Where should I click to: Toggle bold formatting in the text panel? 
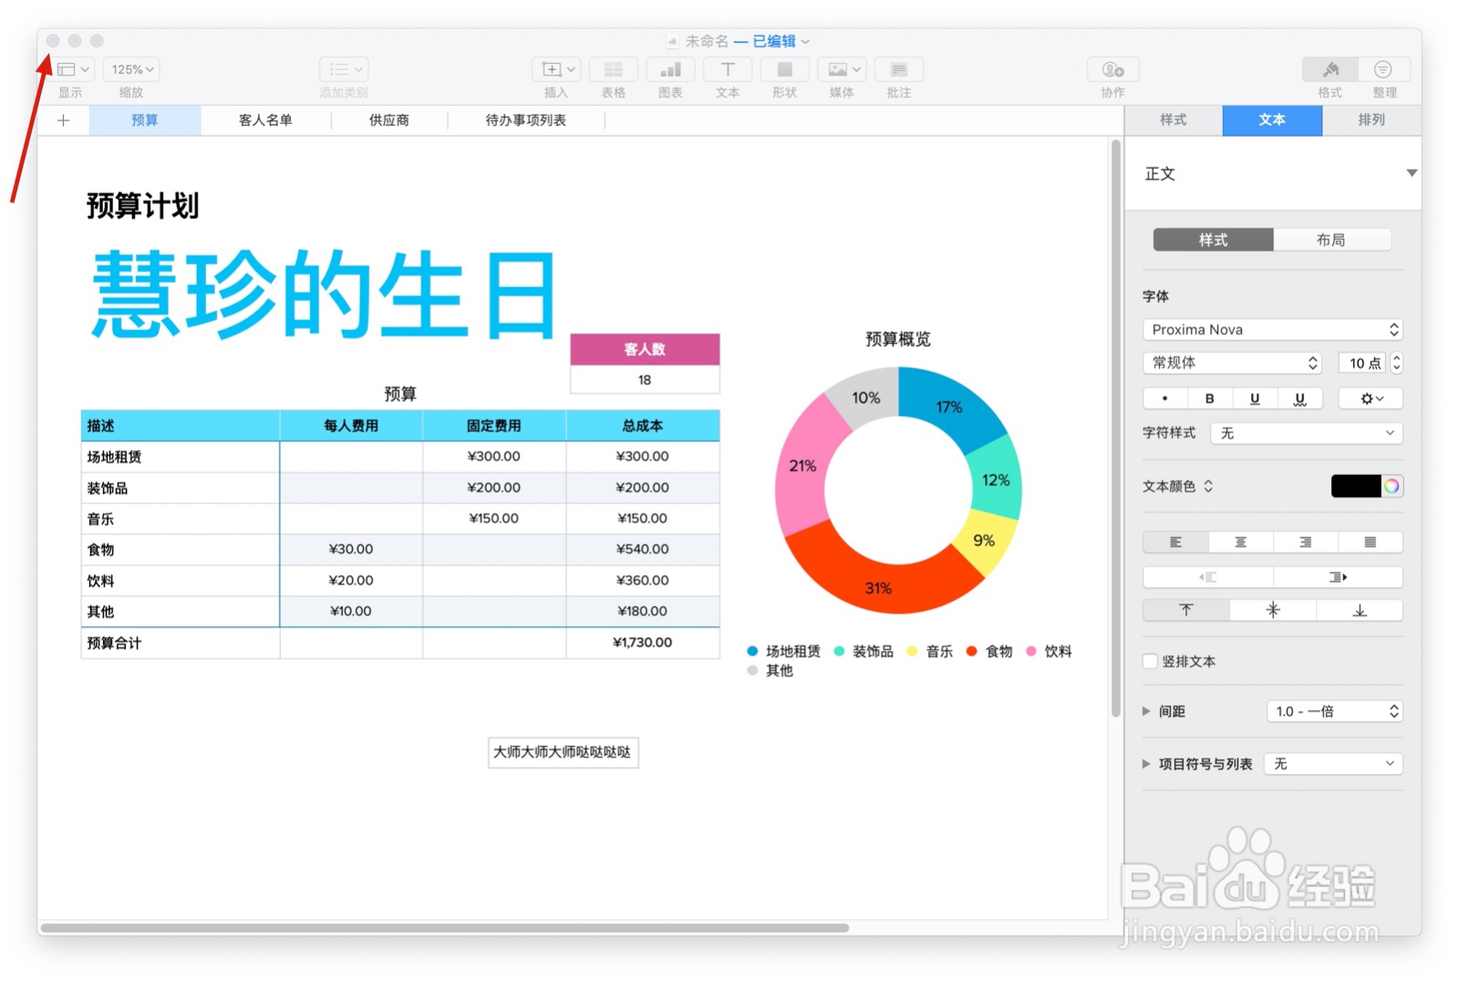pyautogui.click(x=1209, y=398)
